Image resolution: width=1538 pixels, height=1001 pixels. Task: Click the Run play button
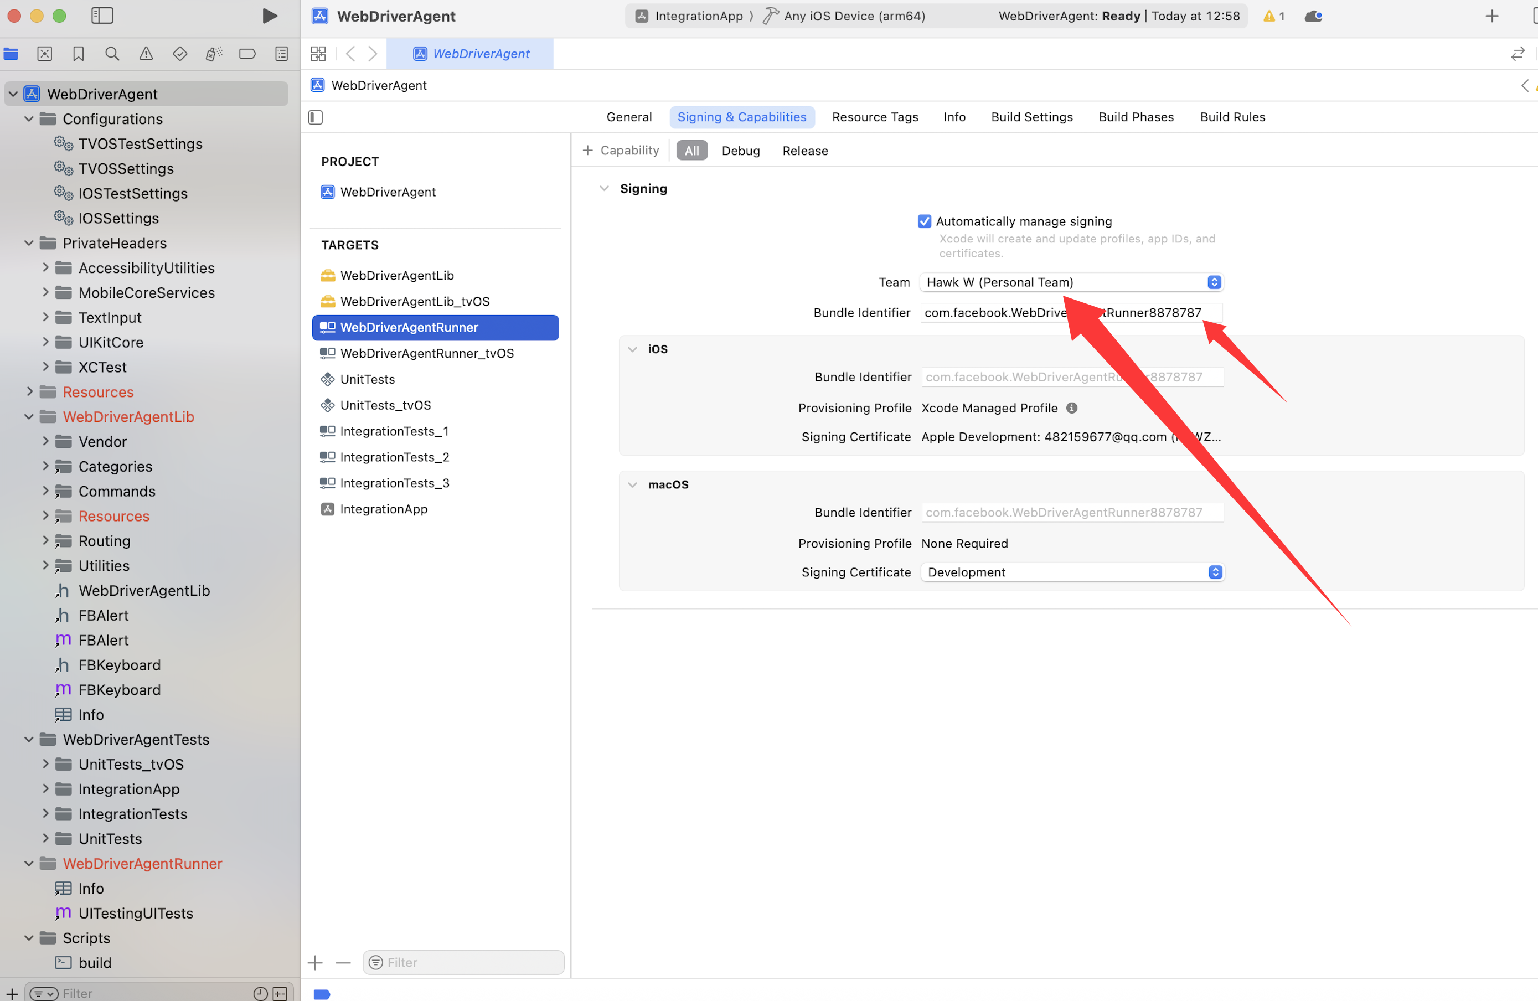[270, 16]
